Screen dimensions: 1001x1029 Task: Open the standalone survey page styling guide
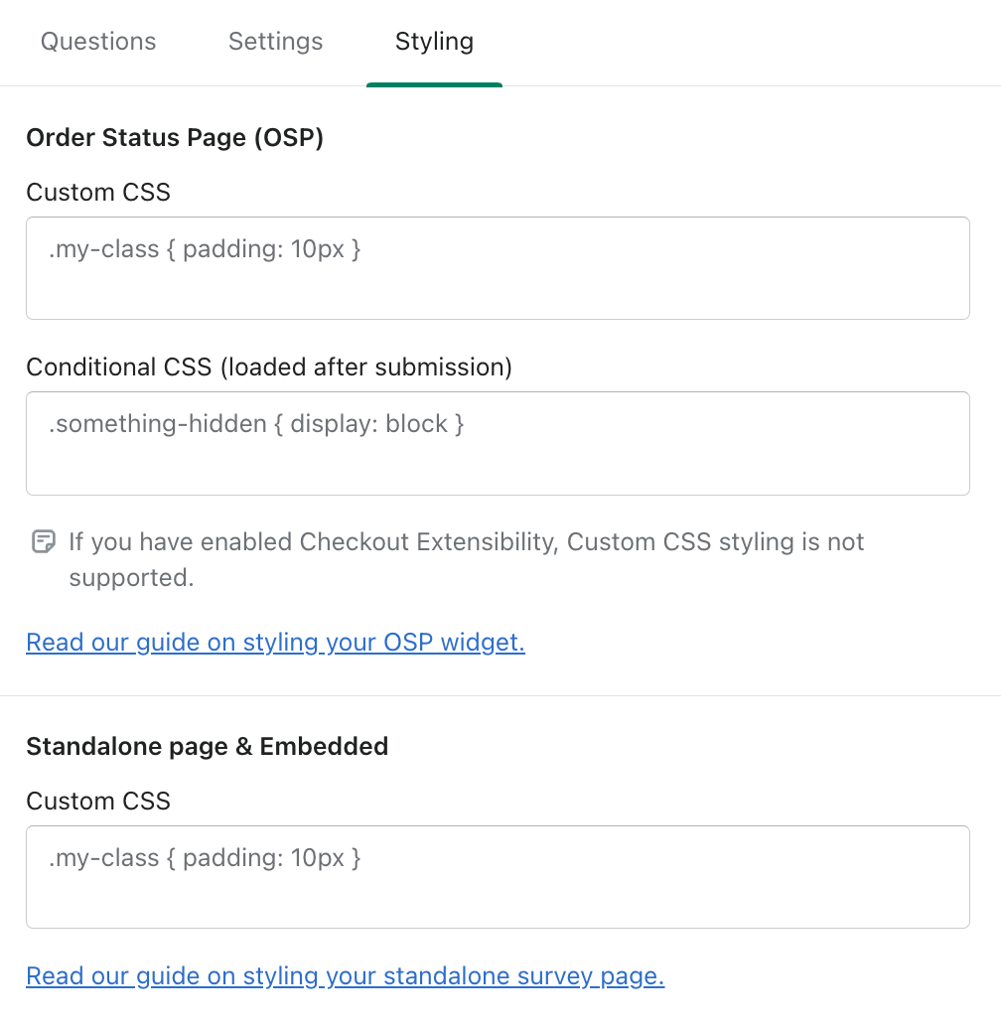click(345, 975)
